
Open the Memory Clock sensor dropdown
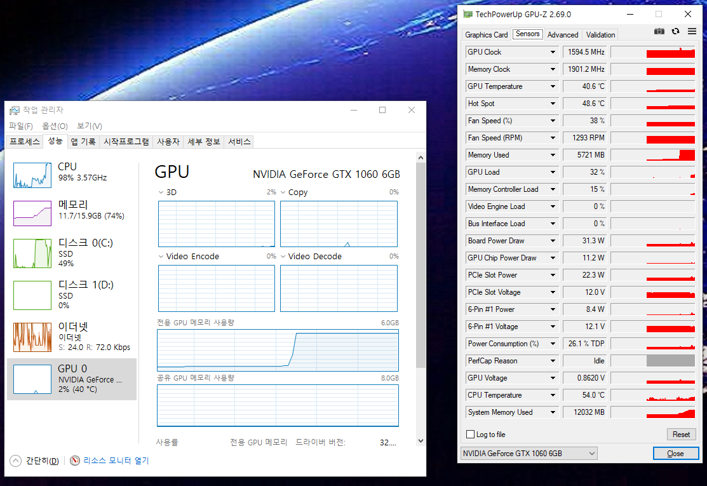[553, 69]
